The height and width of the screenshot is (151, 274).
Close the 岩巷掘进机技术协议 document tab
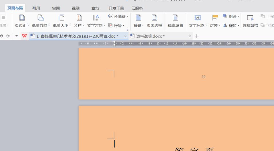pyautogui.click(x=125, y=36)
